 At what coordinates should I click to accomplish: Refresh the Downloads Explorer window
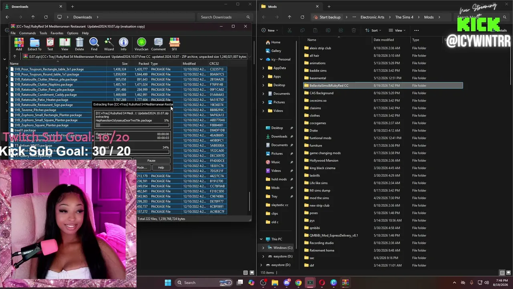pos(46,17)
